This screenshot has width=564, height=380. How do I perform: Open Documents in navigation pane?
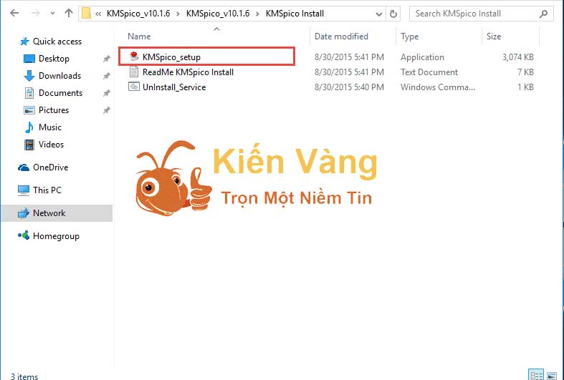coord(60,93)
